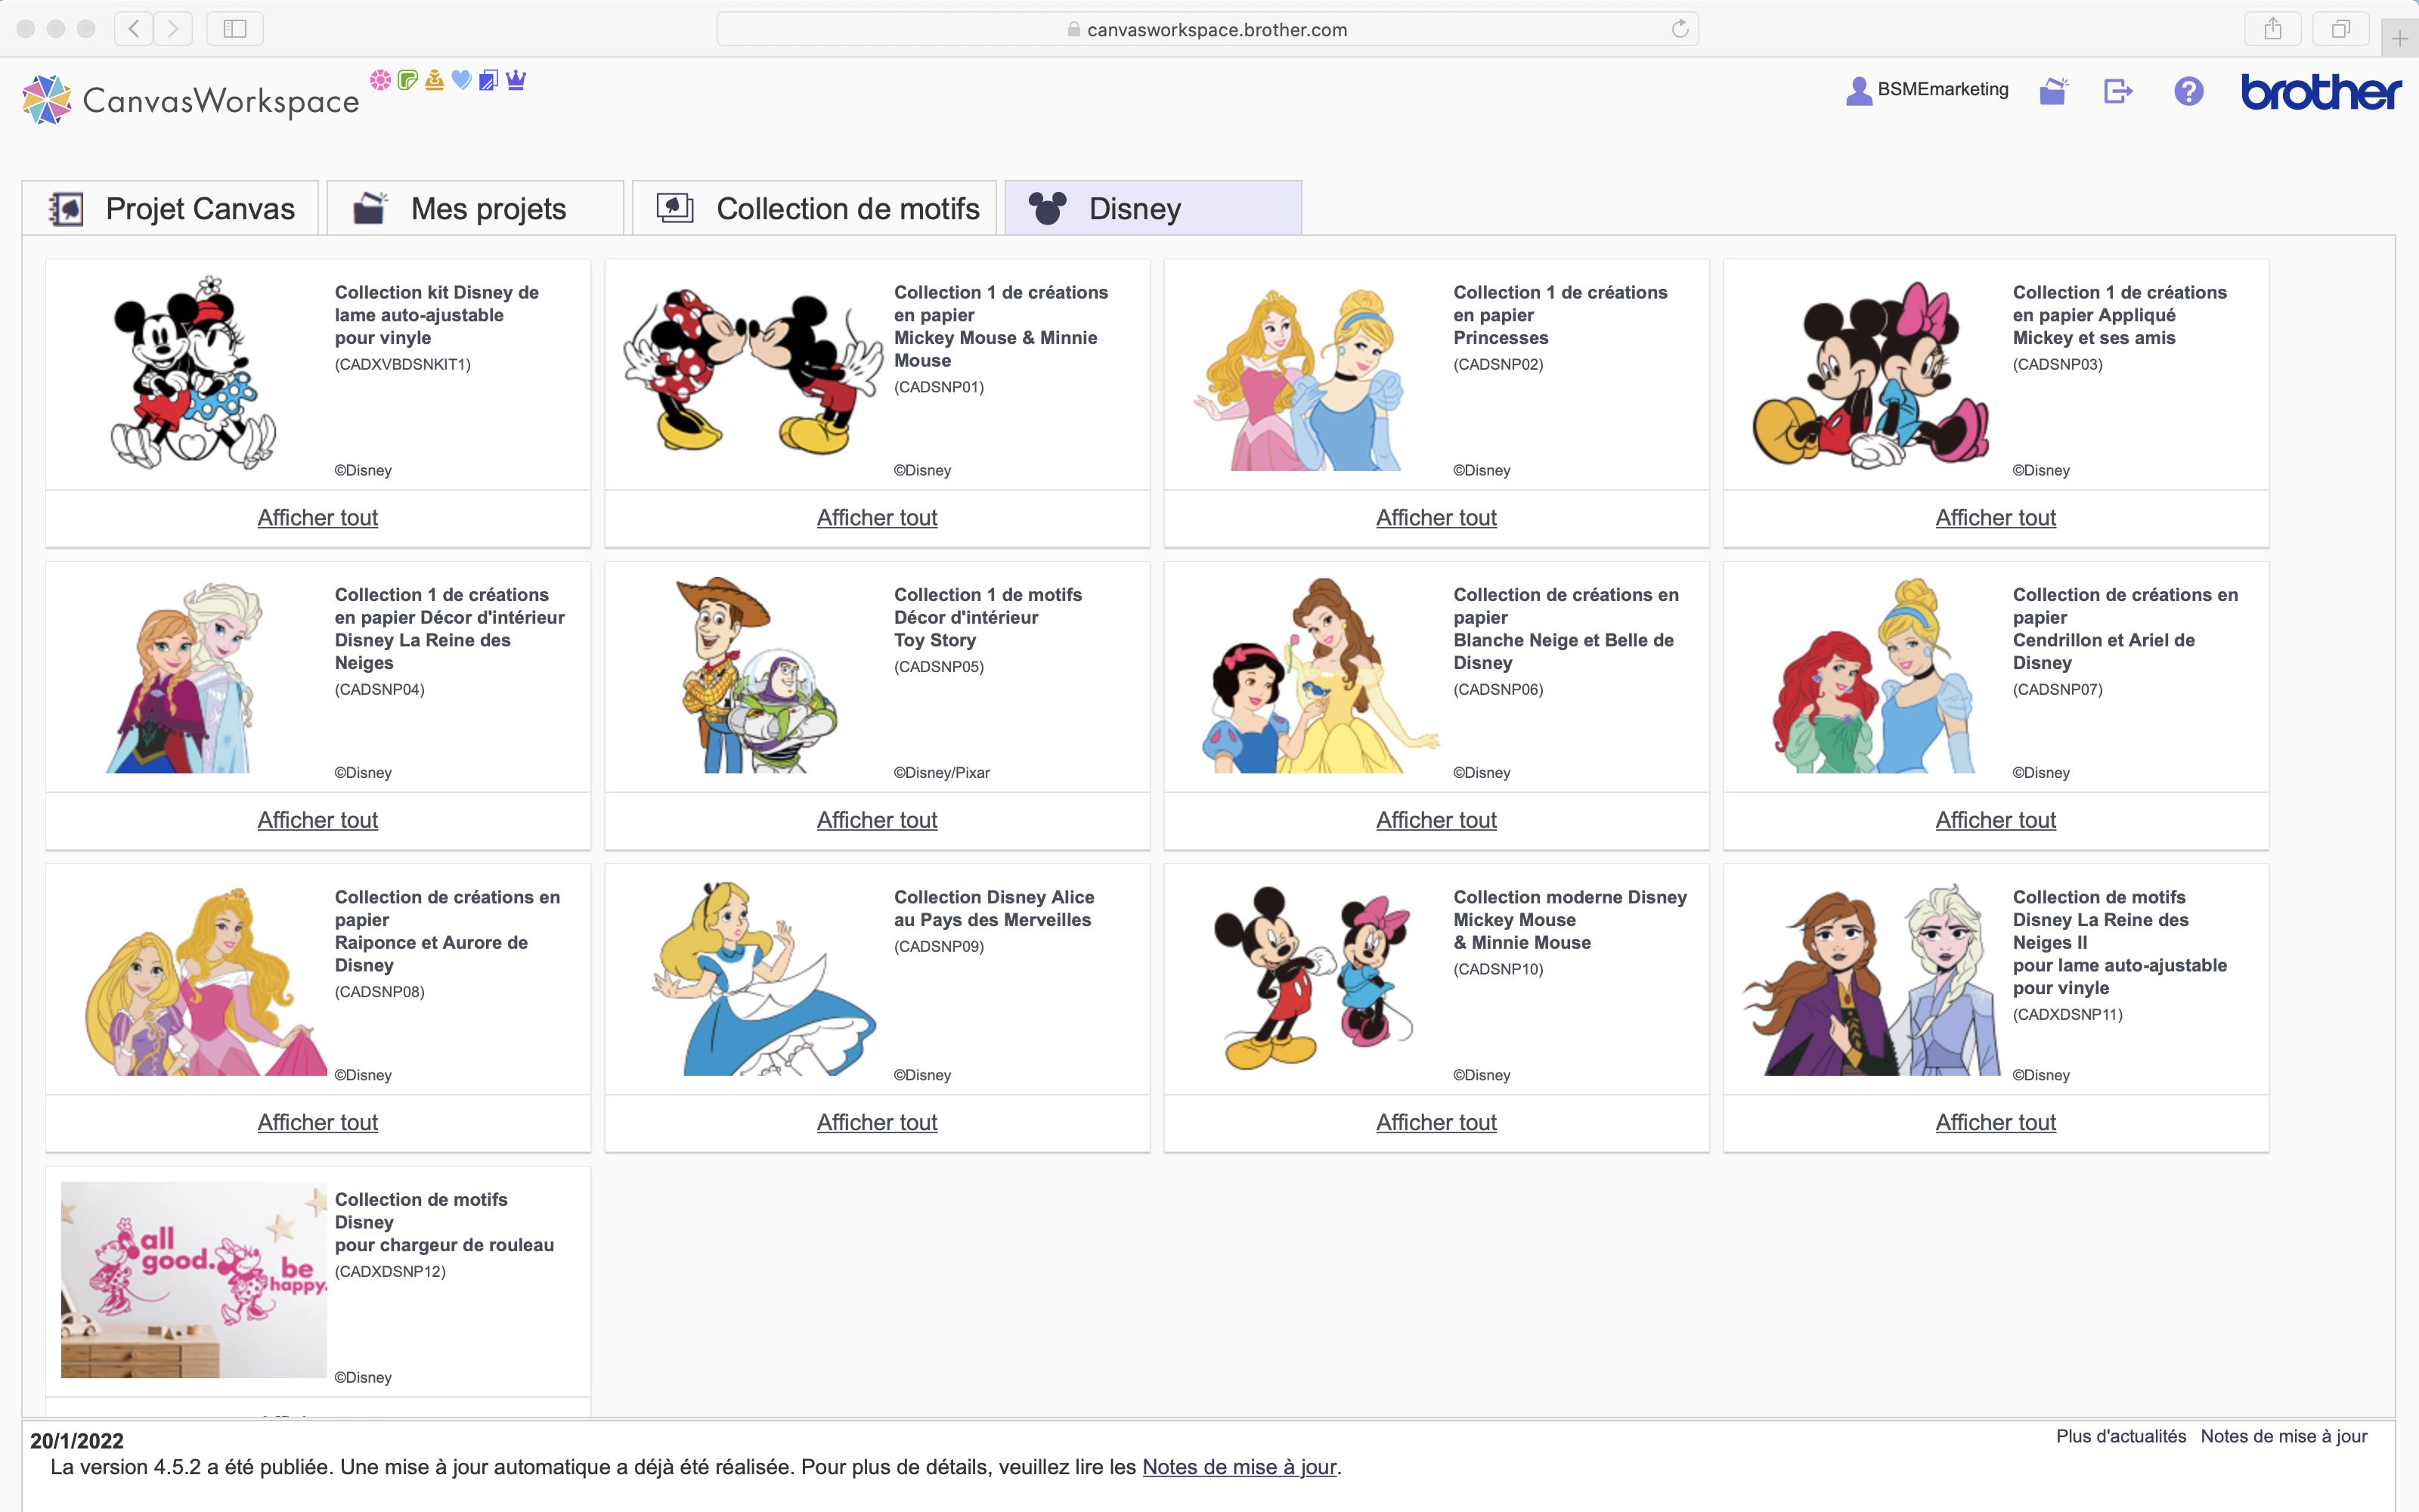Toggle Safari sidebar button
Image resolution: width=2419 pixels, height=1512 pixels.
tap(235, 29)
